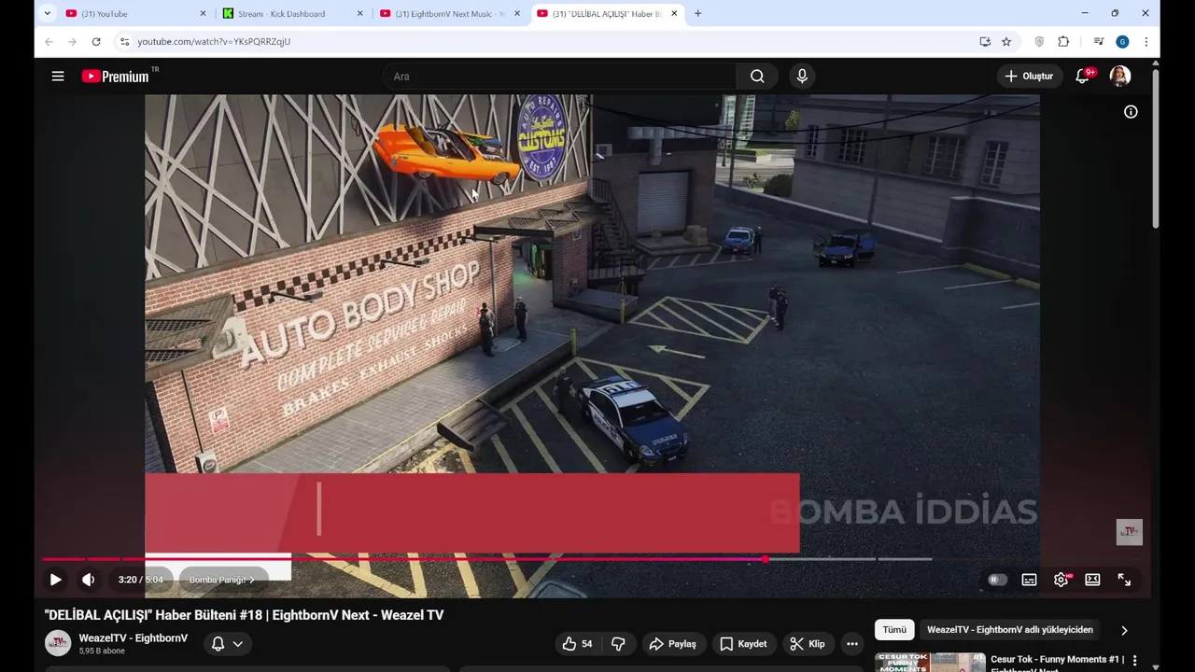Click the address bar URL
Viewport: 1195px width, 672px height.
click(214, 42)
